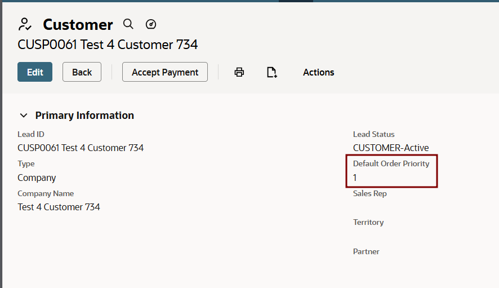Click the Default Order Priority label
This screenshot has height=288, width=499.
tap(391, 163)
